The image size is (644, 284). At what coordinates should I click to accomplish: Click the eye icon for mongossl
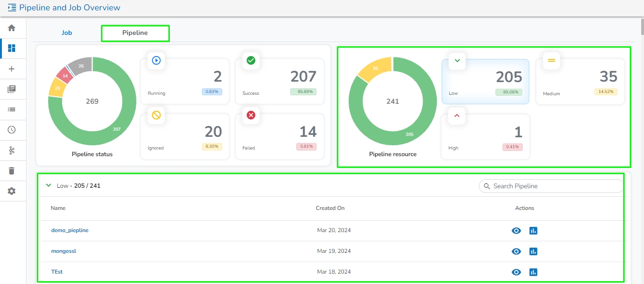516,251
